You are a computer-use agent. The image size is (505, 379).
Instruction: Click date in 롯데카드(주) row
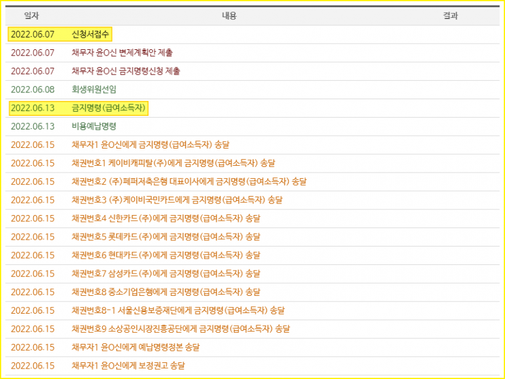point(33,237)
